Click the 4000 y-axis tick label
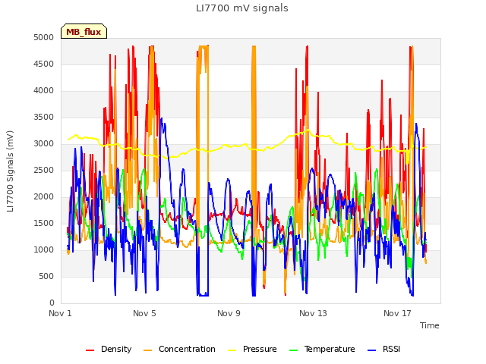This screenshot has width=486, height=364. pyautogui.click(x=44, y=91)
